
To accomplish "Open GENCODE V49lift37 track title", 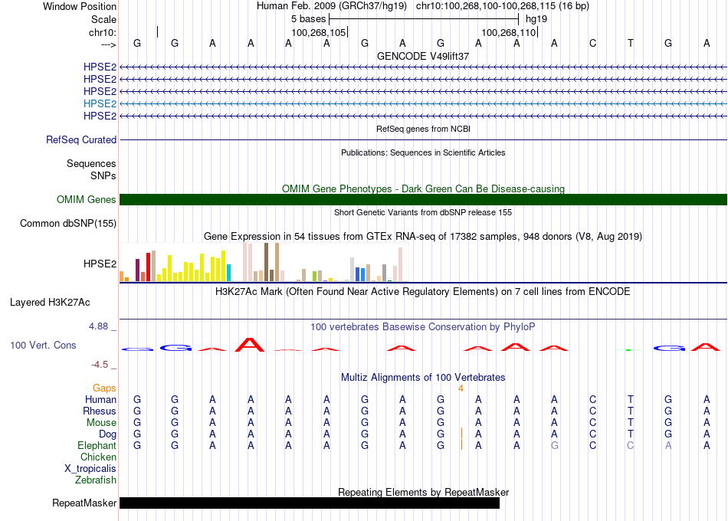I will (423, 56).
